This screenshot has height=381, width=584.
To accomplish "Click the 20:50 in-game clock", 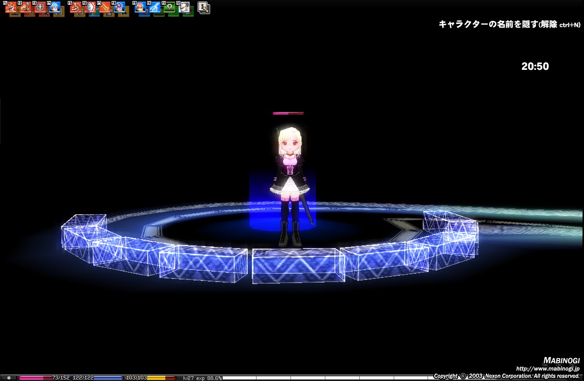I will point(535,66).
